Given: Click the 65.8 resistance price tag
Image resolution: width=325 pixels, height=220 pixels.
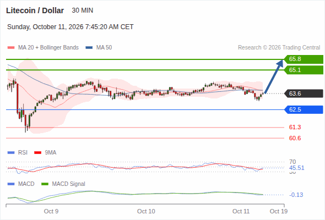Looking at the screenshot, I should pyautogui.click(x=304, y=59).
